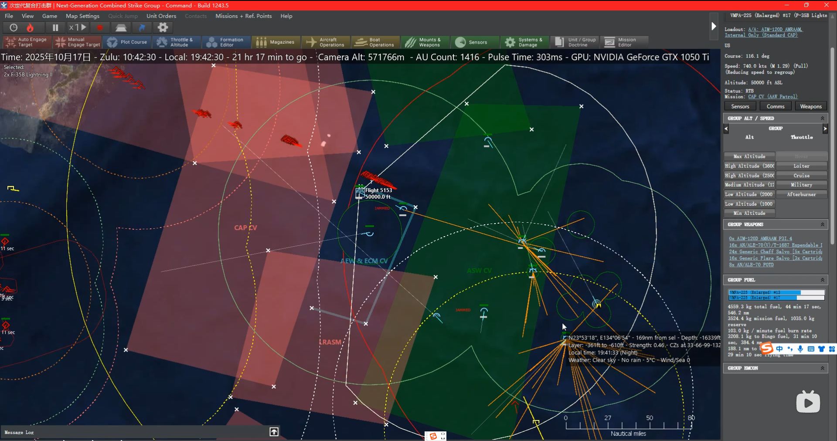Open Systems & Damage
The width and height of the screenshot is (837, 441).
(x=524, y=42)
